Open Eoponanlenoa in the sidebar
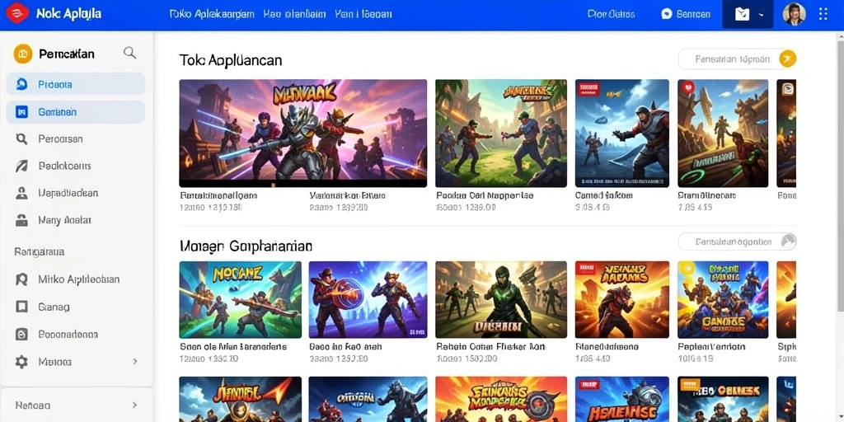 76,335
